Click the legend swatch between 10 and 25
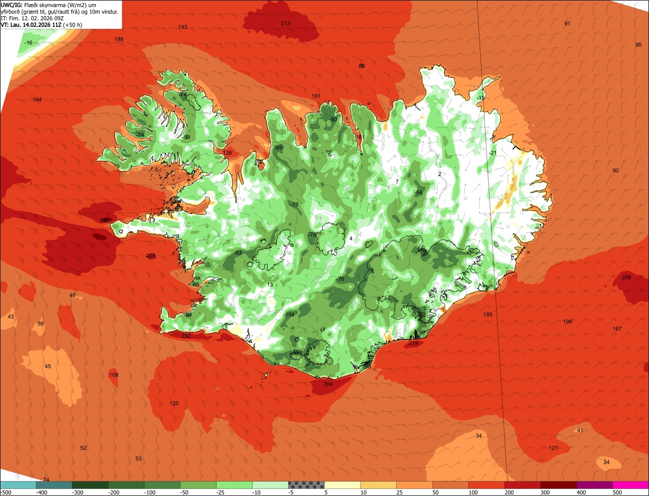The width and height of the screenshot is (649, 496). tap(378, 485)
